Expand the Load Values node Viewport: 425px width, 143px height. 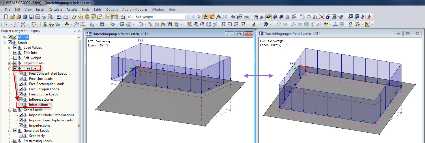coord(10,48)
